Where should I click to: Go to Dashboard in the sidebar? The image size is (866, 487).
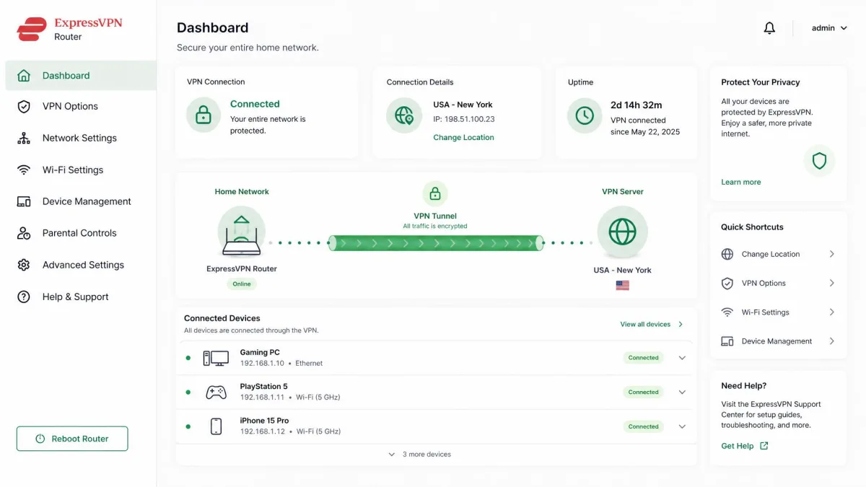[81, 76]
